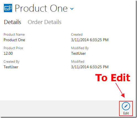Click the Edit pencil icon
The image size is (137, 118).
click(x=126, y=106)
